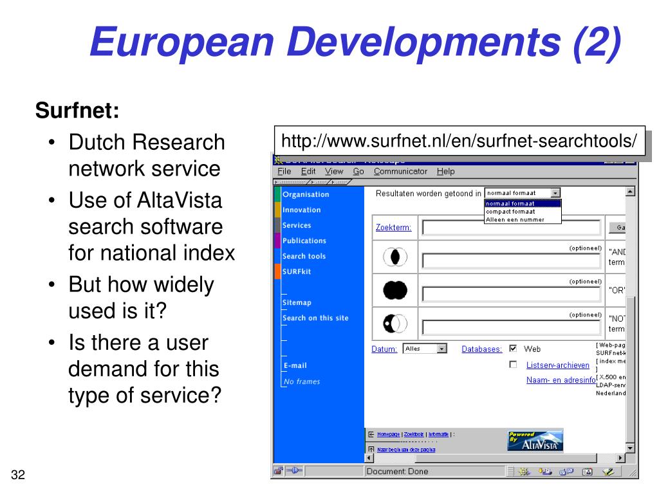
Task: Click the Ga search button
Action: tap(618, 228)
